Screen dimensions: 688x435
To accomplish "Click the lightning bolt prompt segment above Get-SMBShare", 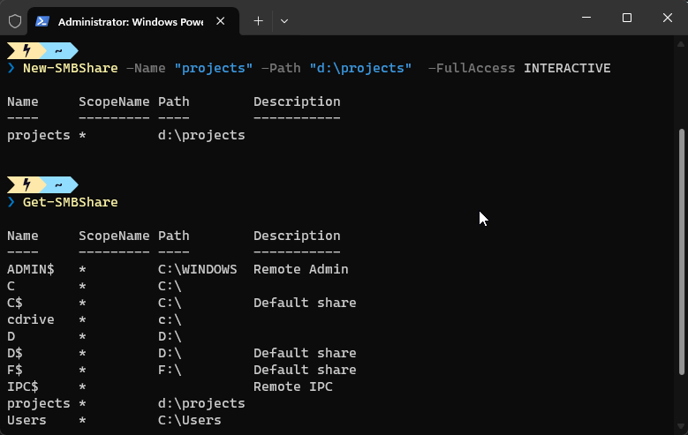I will tap(26, 185).
